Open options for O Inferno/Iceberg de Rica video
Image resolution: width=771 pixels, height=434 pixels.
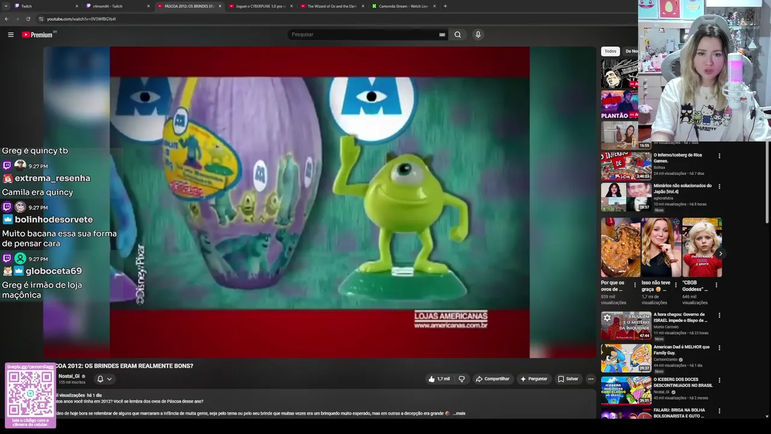pyautogui.click(x=719, y=156)
